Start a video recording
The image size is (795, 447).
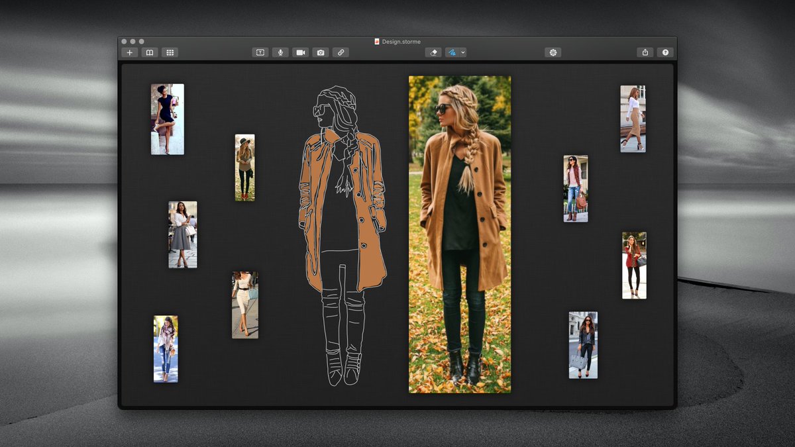coord(300,52)
